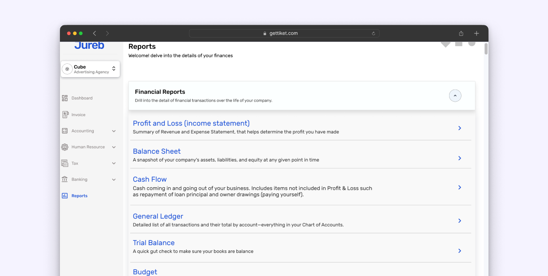
Task: Expand the Accounting submenu chevron
Action: click(x=114, y=131)
